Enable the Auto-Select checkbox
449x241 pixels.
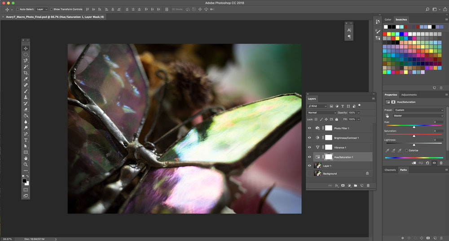coord(18,9)
